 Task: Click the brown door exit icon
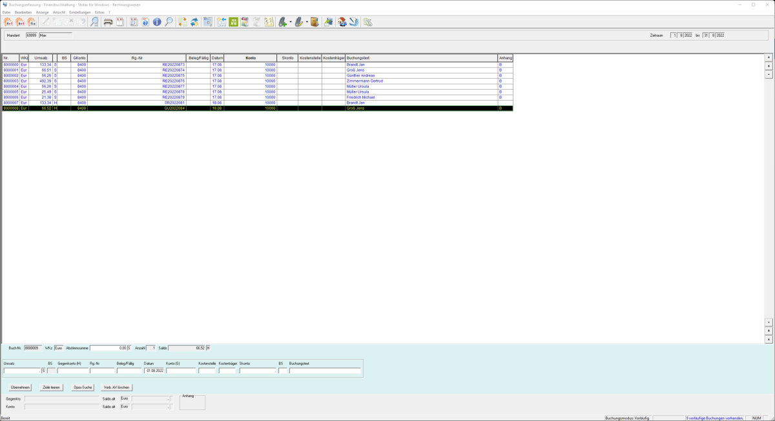315,22
